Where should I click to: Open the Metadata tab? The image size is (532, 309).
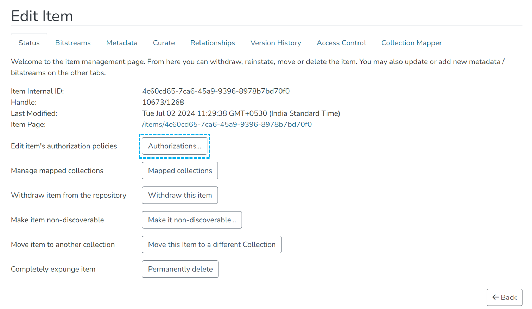pos(122,43)
